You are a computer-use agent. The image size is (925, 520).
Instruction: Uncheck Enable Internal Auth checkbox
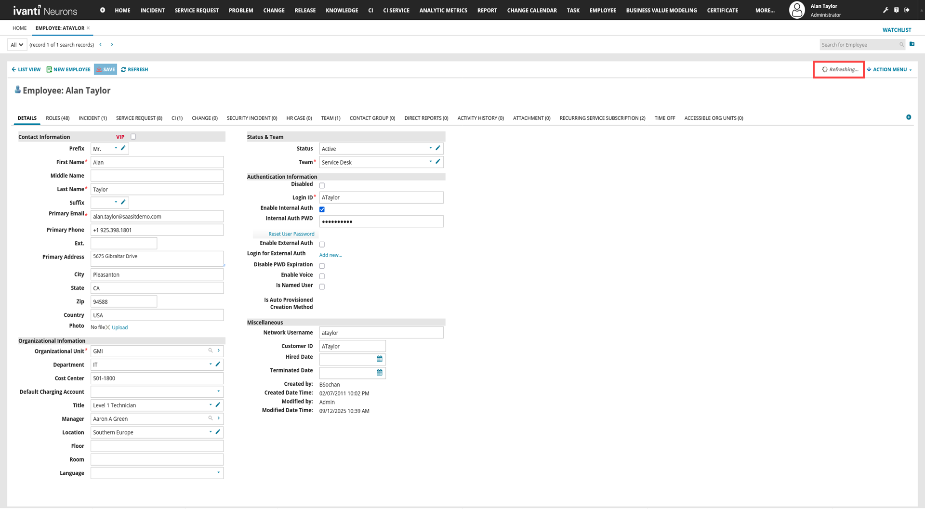[x=322, y=209]
